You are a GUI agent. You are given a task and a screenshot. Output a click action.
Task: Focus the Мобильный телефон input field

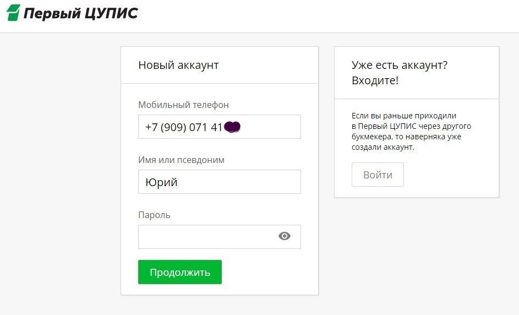click(x=220, y=127)
